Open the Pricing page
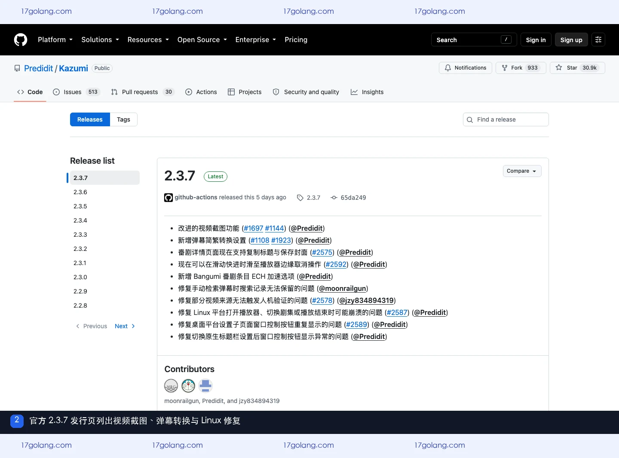The height and width of the screenshot is (458, 619). (296, 40)
